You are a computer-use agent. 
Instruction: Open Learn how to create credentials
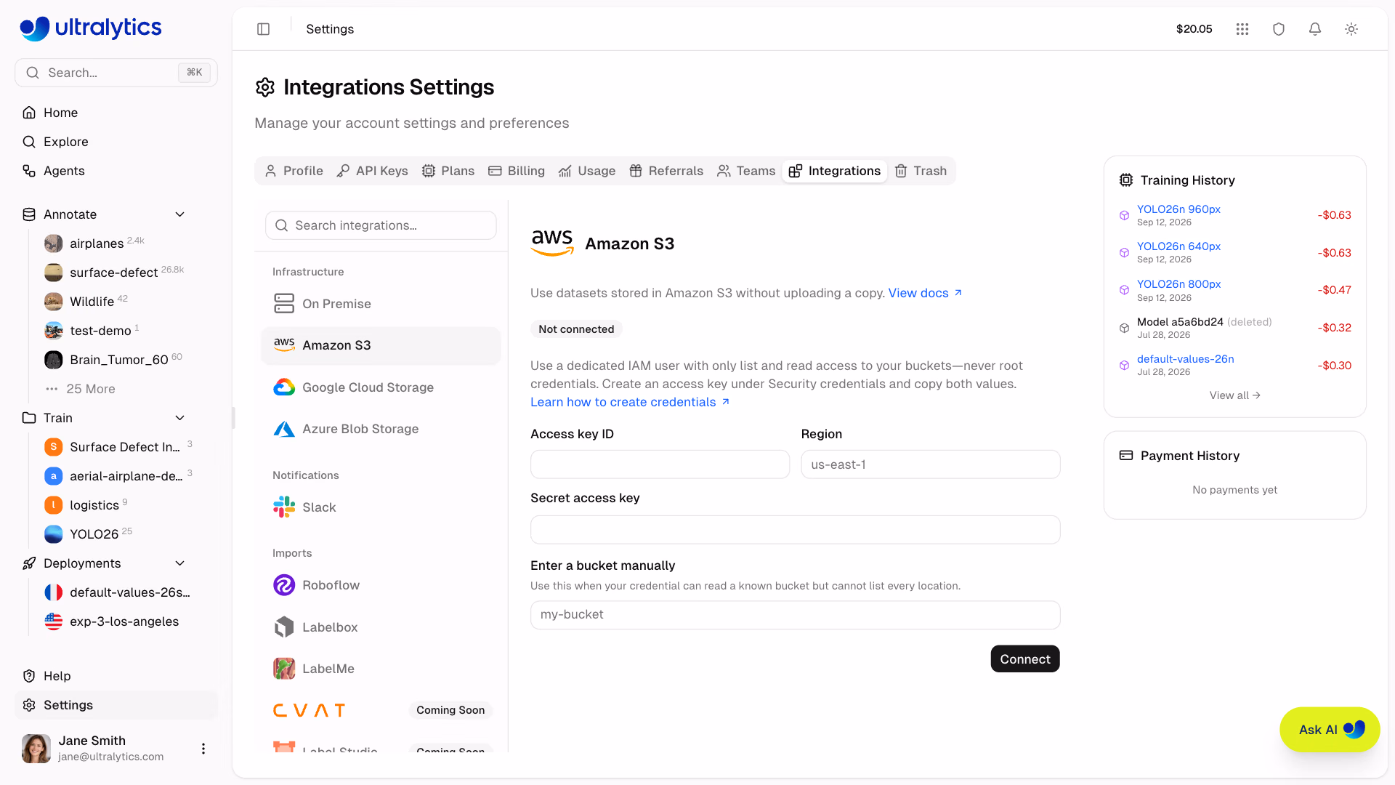pos(630,402)
